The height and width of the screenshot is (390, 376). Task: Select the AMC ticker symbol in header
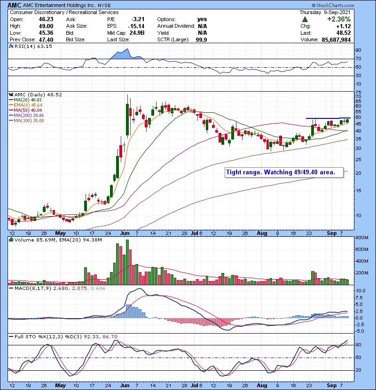point(15,5)
